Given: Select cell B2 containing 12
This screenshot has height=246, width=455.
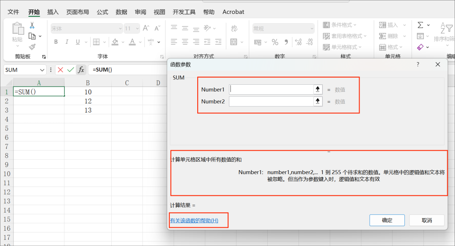Looking at the screenshot, I should [x=88, y=101].
